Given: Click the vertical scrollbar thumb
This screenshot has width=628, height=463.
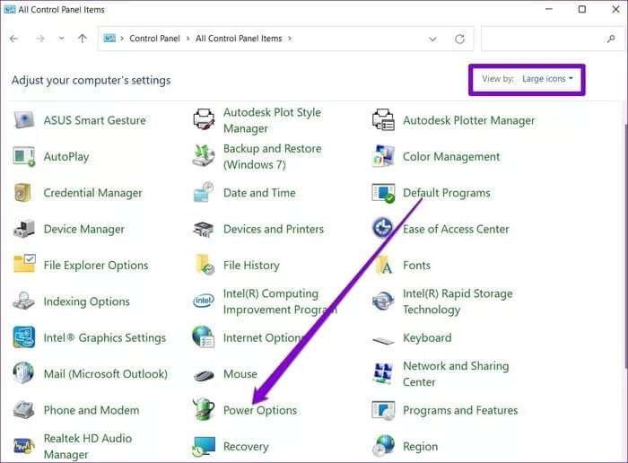Looking at the screenshot, I should pos(625,247).
